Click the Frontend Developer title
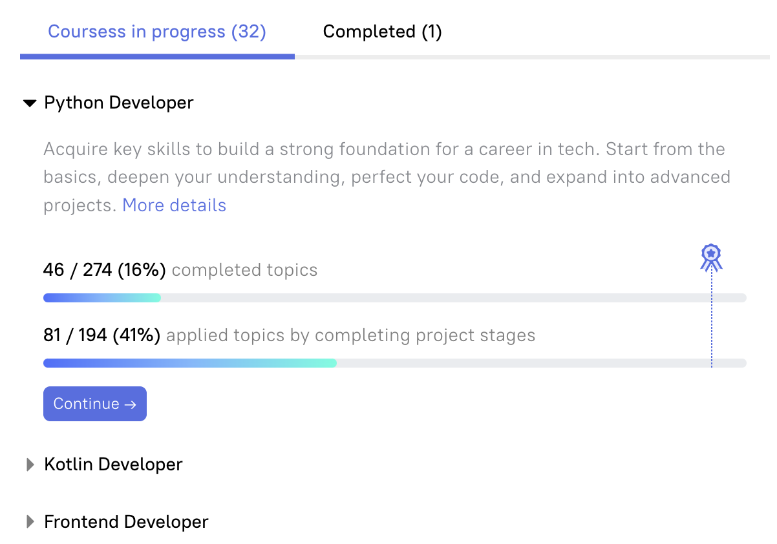The image size is (777, 544). tap(126, 522)
